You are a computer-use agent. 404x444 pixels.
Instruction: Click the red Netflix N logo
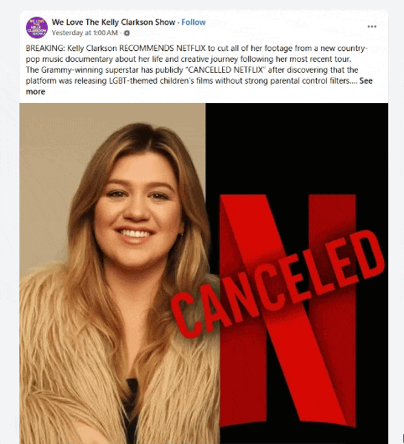[287, 310]
